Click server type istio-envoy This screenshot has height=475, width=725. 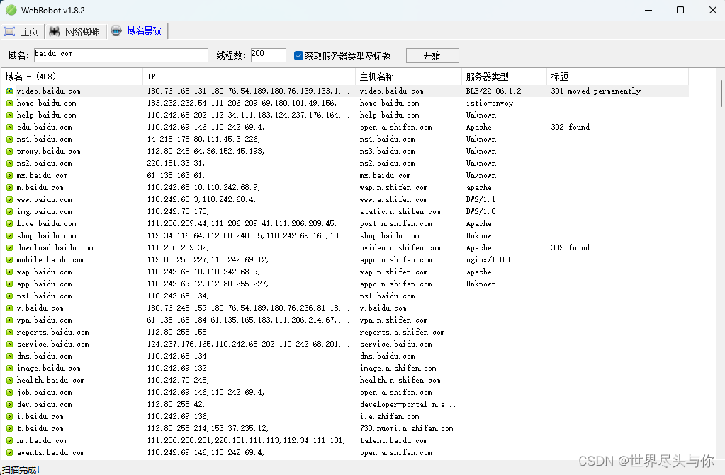click(489, 103)
